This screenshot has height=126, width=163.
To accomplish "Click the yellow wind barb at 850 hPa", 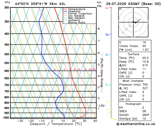I will point(109,102).
